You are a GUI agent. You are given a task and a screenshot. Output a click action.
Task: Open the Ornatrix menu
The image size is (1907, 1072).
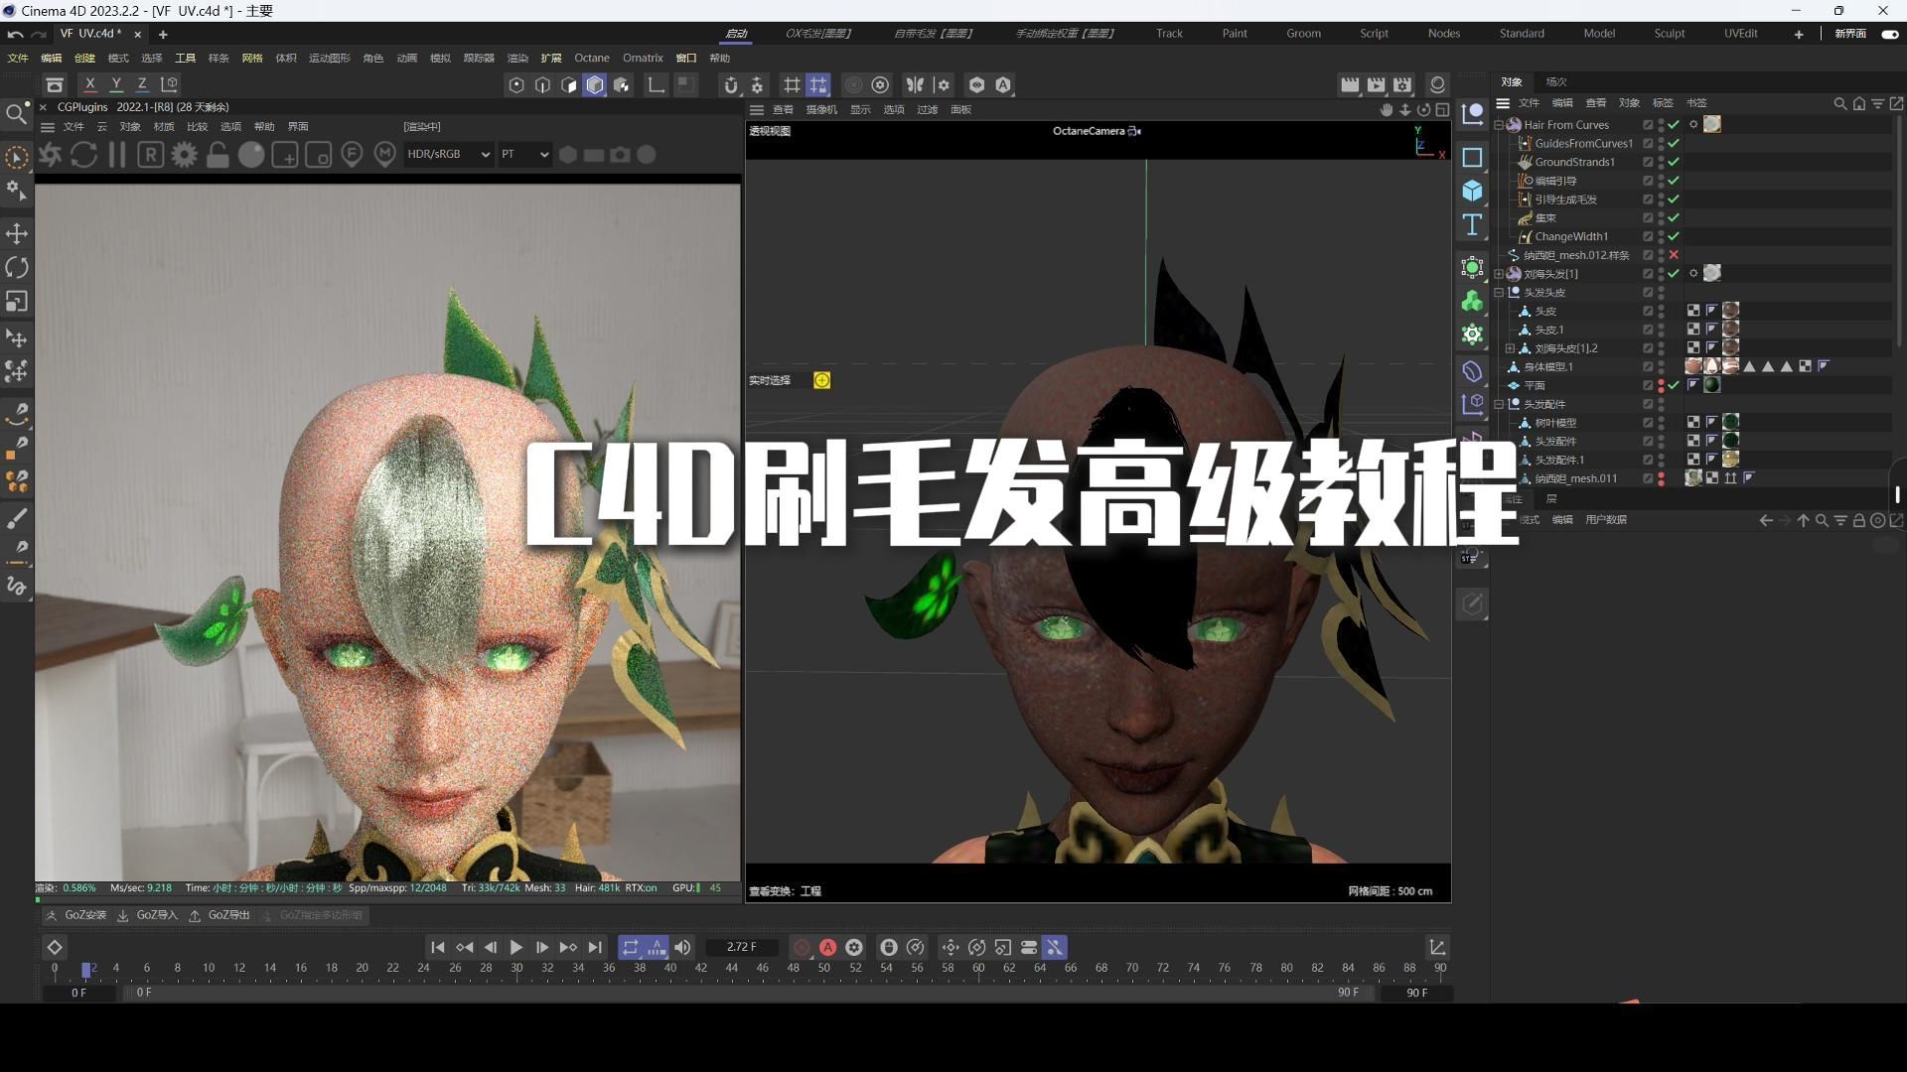643,58
